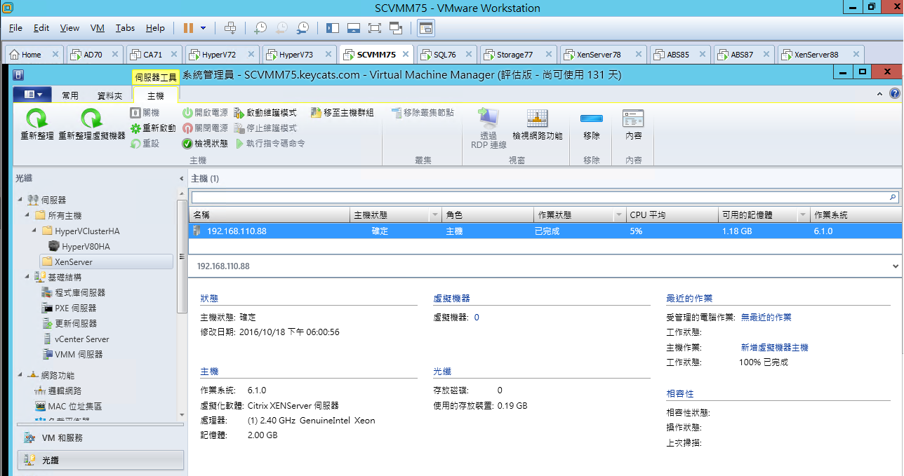904x476 pixels.
Task: Open the 光纖 workspace button
Action: pos(100,460)
